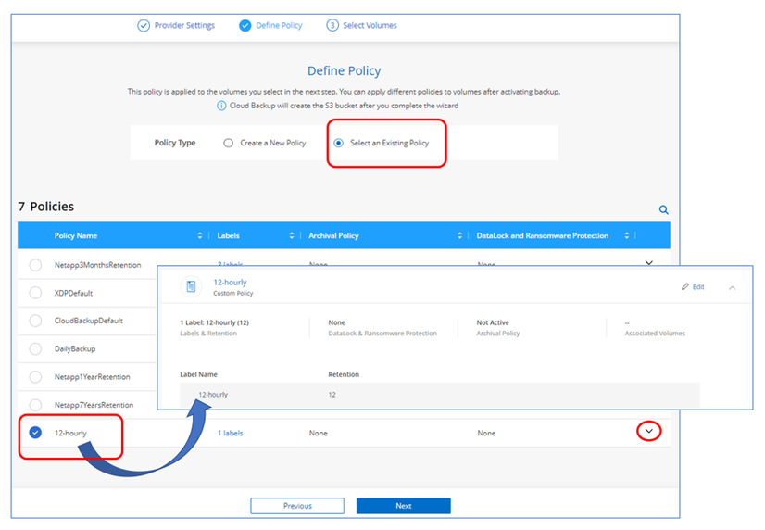Expand the 12-hourly policy row details
Image resolution: width=765 pixels, height=530 pixels.
point(649,431)
